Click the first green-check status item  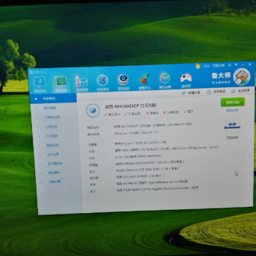(x=112, y=115)
